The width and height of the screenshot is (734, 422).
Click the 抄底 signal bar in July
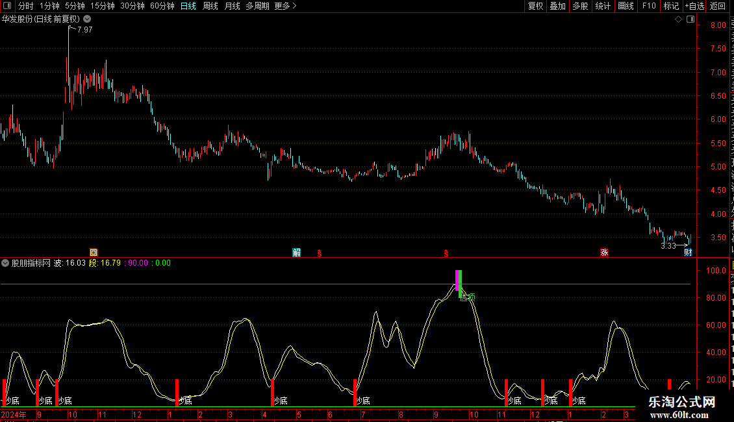pyautogui.click(x=355, y=393)
